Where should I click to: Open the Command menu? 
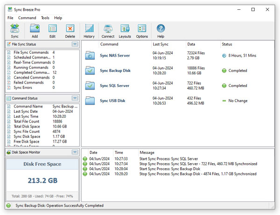coord(27,18)
